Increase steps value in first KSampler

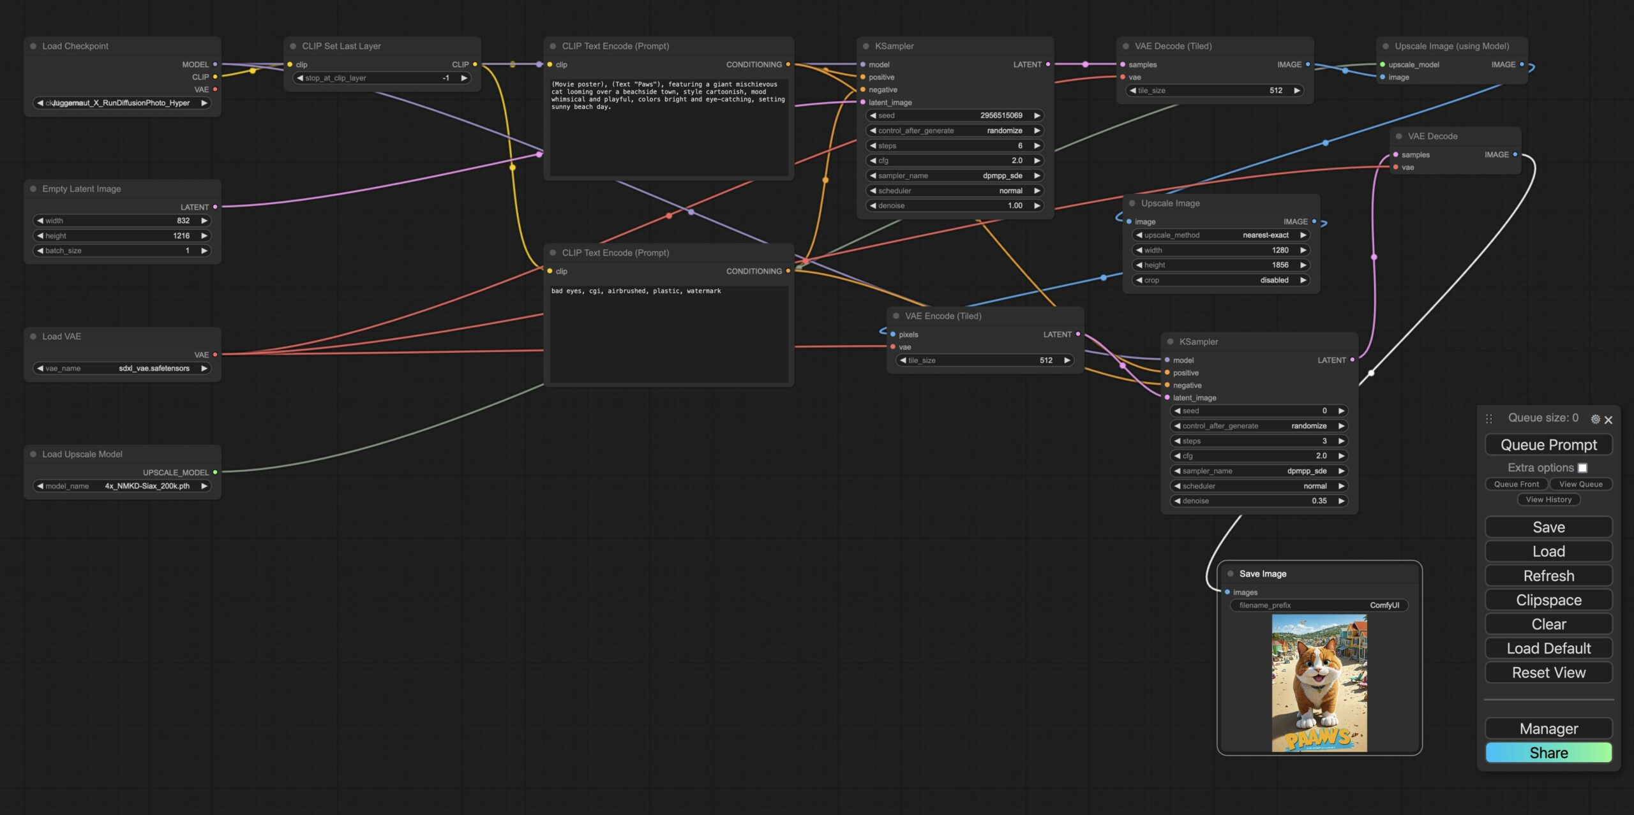click(1037, 146)
